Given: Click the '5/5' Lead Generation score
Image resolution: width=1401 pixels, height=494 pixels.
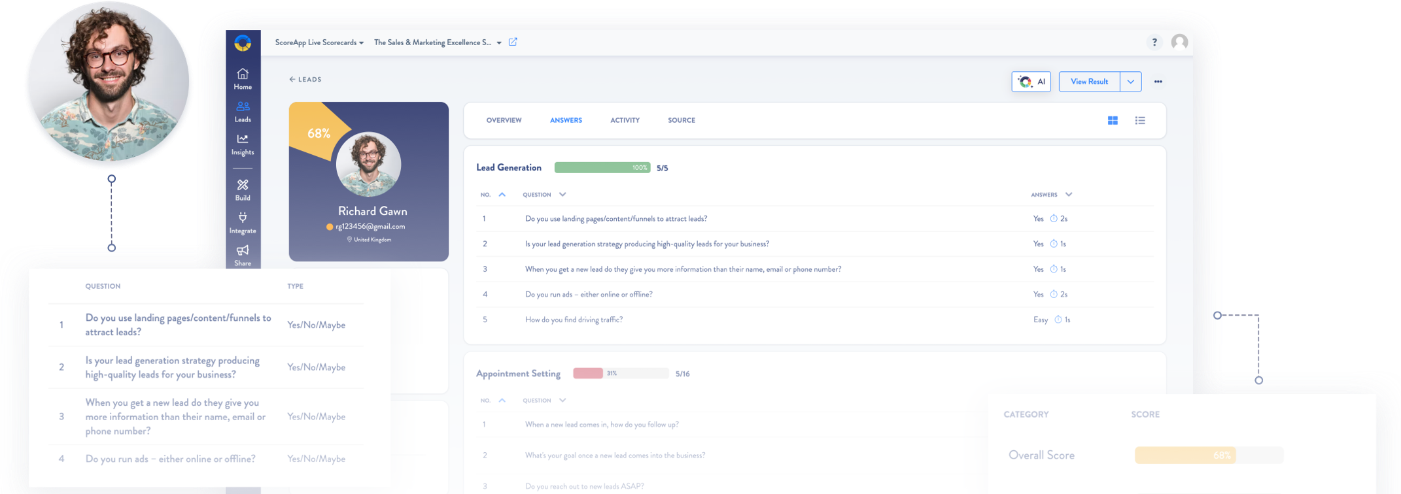Looking at the screenshot, I should [663, 169].
